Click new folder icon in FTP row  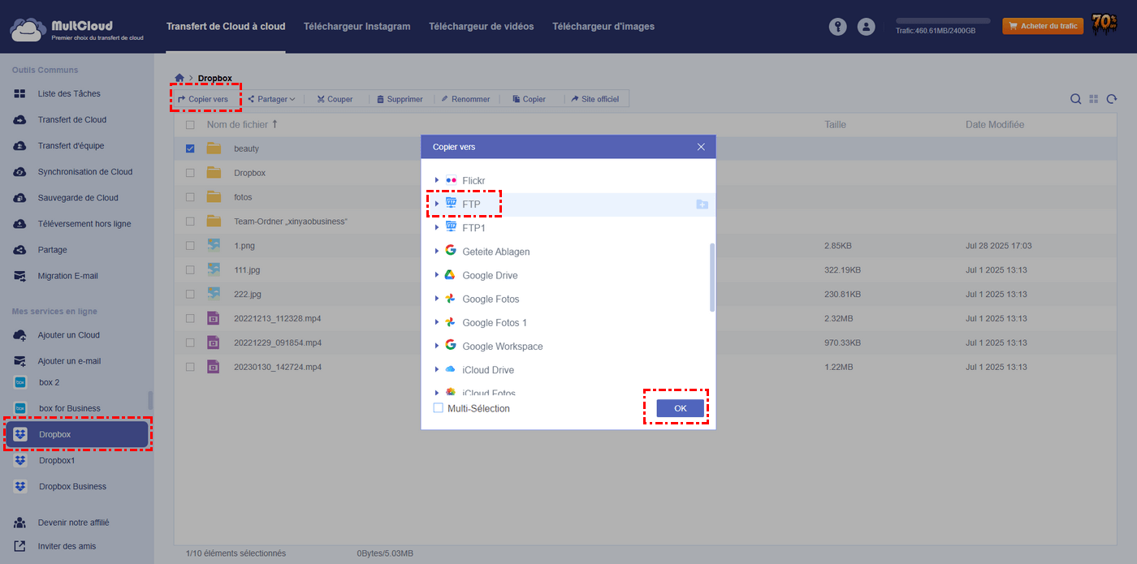tap(702, 205)
